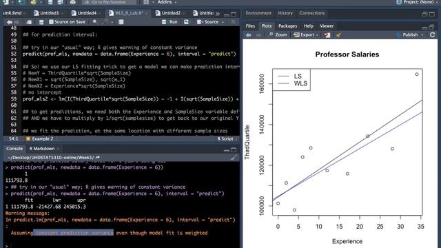Restore the Environment pane
The width and height of the screenshot is (441, 248).
[x=424, y=14]
